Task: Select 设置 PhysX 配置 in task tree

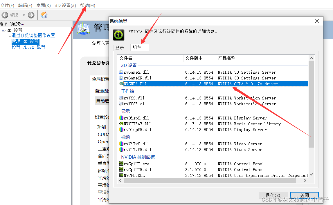Action: click(x=28, y=47)
